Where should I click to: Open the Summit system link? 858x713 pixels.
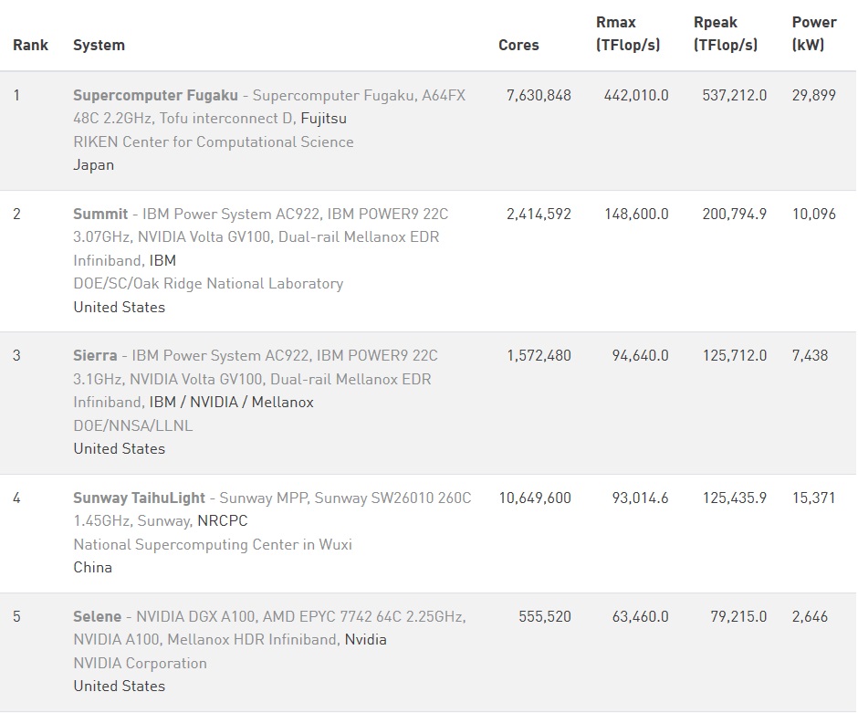100,214
